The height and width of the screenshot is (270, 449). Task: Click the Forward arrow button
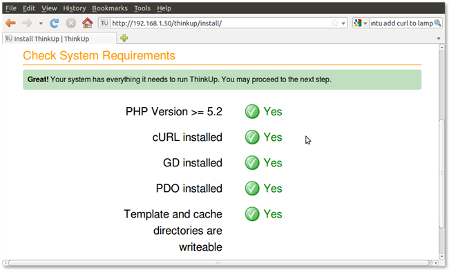click(27, 23)
